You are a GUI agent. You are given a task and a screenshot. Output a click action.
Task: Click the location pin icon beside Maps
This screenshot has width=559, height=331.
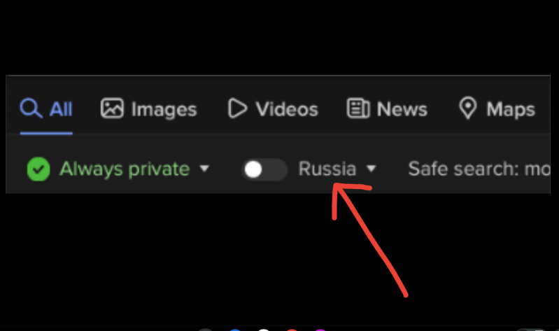468,108
